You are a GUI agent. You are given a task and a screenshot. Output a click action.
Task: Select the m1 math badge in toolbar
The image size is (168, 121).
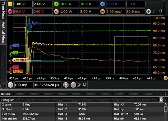tap(103, 12)
